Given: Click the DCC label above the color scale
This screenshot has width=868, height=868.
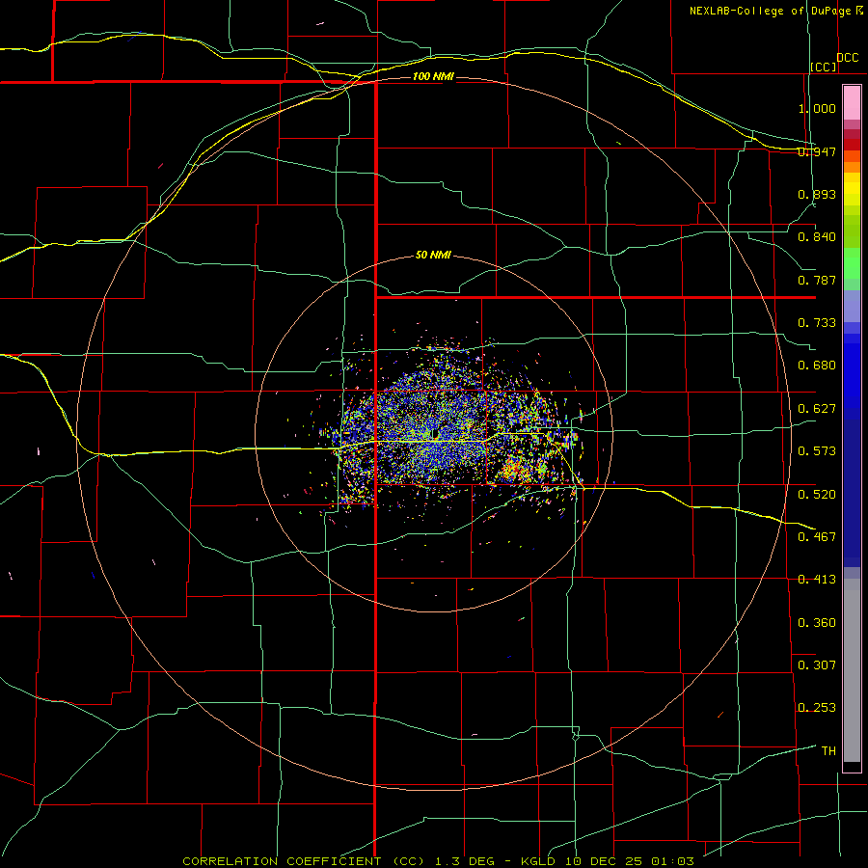Looking at the screenshot, I should (847, 58).
